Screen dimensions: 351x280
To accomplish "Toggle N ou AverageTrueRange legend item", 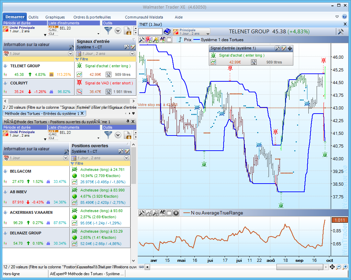I will (213, 213).
